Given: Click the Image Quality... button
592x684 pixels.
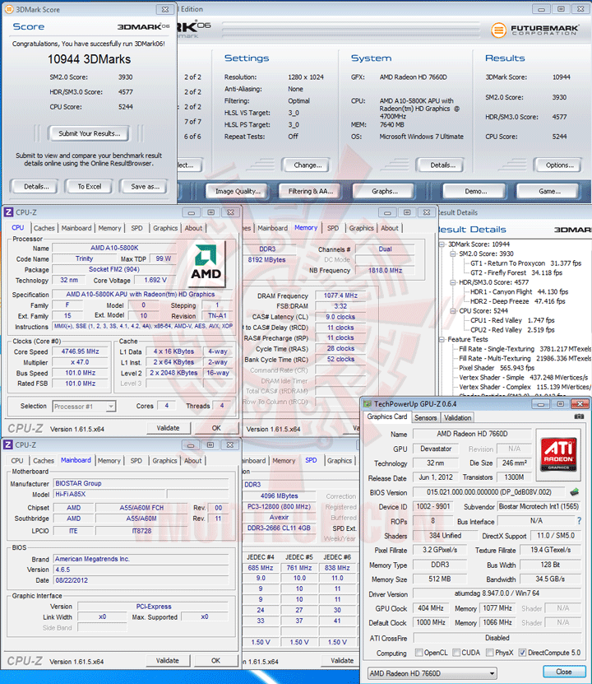Looking at the screenshot, I should tap(238, 191).
